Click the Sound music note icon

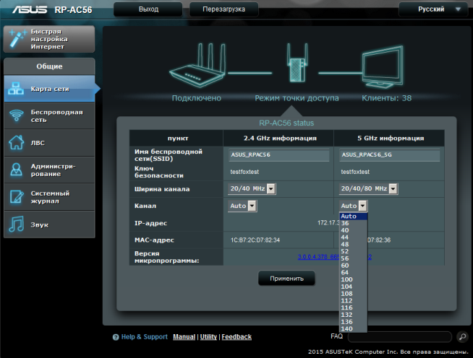click(17, 224)
